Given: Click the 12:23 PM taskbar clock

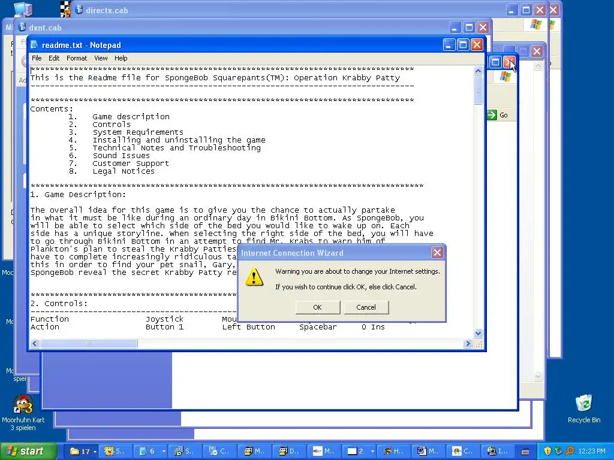Looking at the screenshot, I should [592, 452].
